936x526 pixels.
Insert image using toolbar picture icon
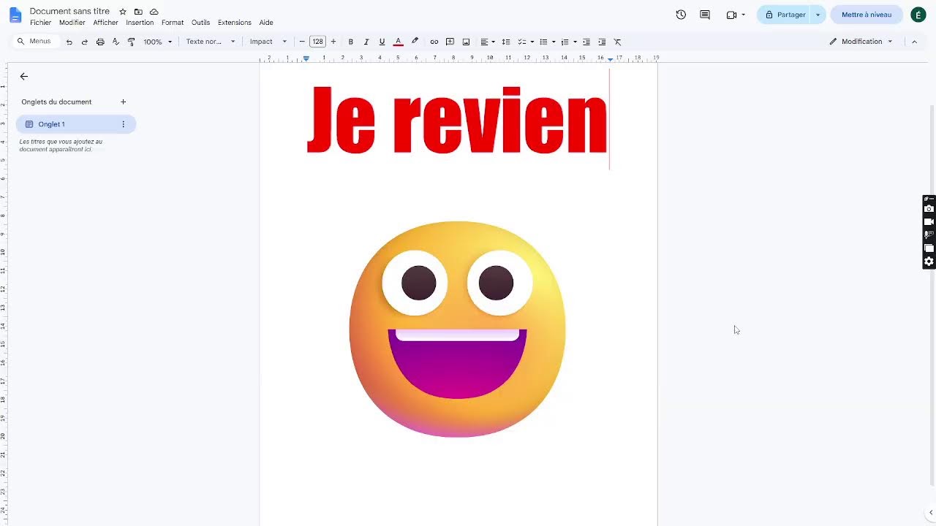(x=466, y=42)
